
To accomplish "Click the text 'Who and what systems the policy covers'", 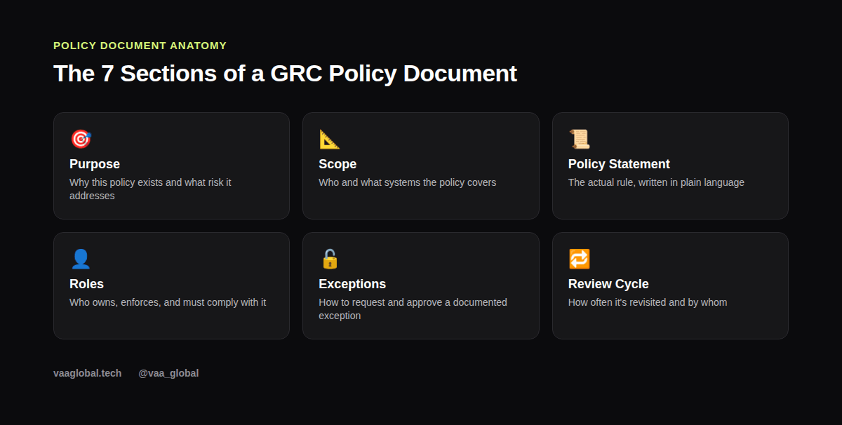I will (x=407, y=182).
